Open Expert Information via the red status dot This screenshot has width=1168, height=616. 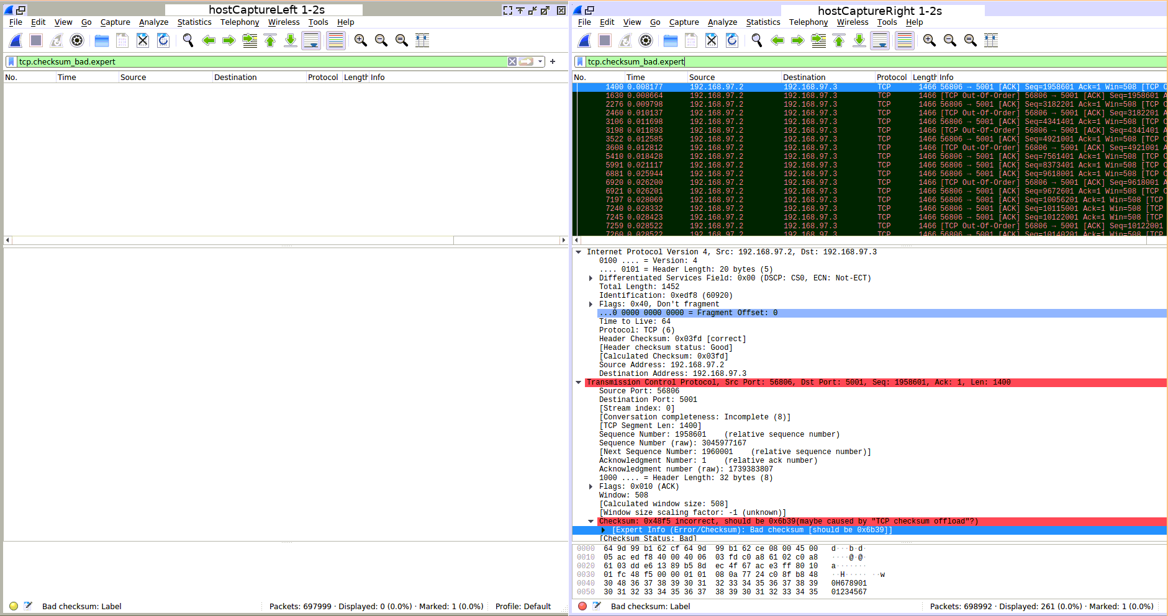(582, 606)
